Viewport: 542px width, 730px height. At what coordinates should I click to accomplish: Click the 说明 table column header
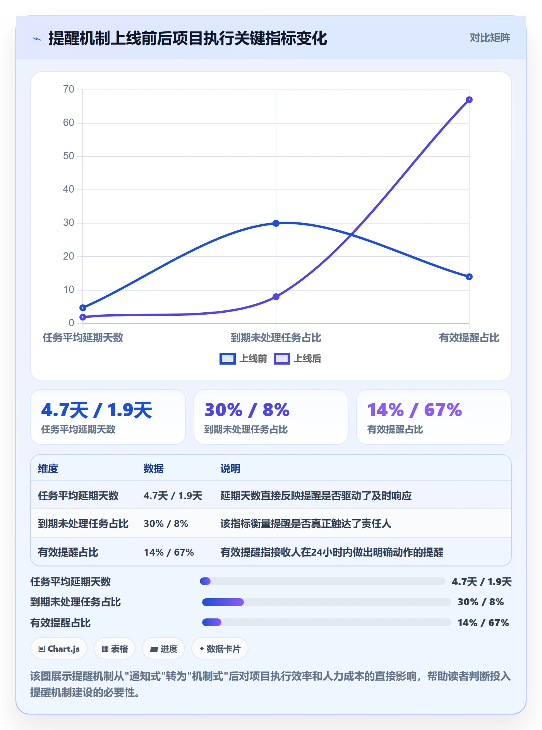click(230, 469)
